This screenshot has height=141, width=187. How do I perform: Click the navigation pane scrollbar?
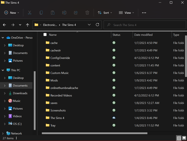click(x=35, y=100)
